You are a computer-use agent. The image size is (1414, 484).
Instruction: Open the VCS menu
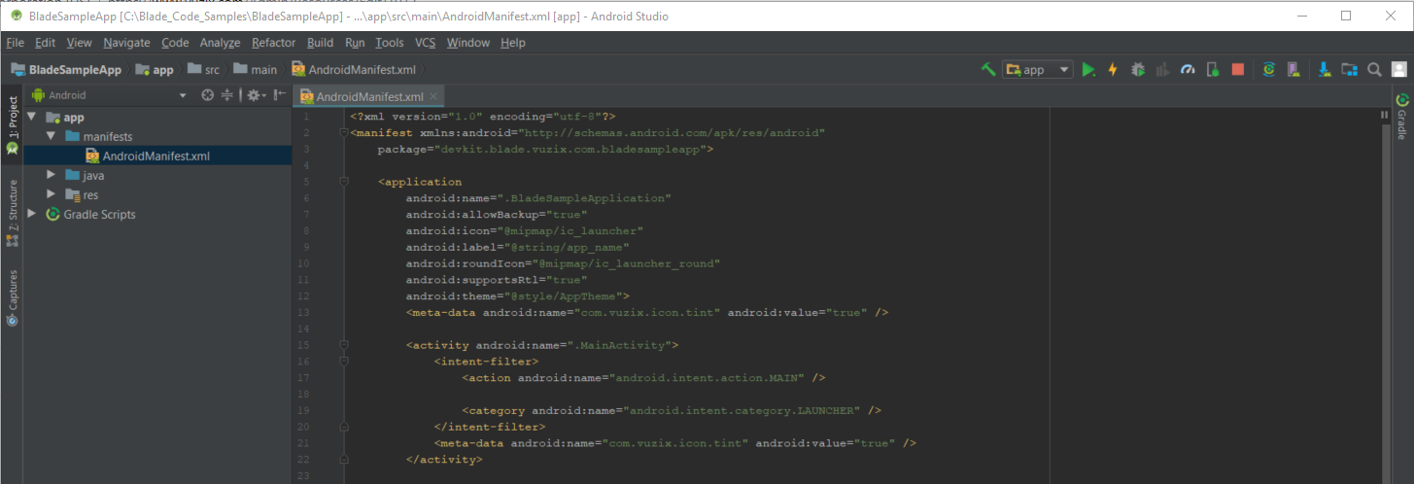(x=425, y=43)
